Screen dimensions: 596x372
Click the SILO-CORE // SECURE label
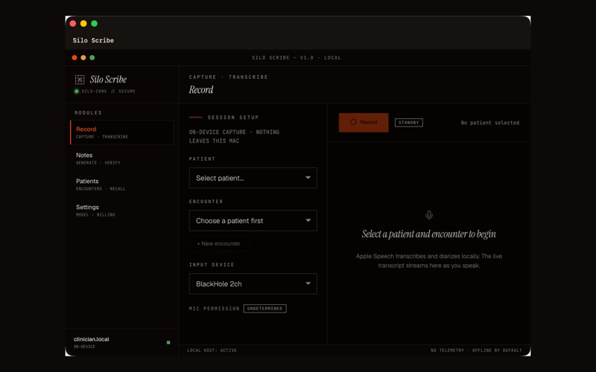[x=108, y=91]
